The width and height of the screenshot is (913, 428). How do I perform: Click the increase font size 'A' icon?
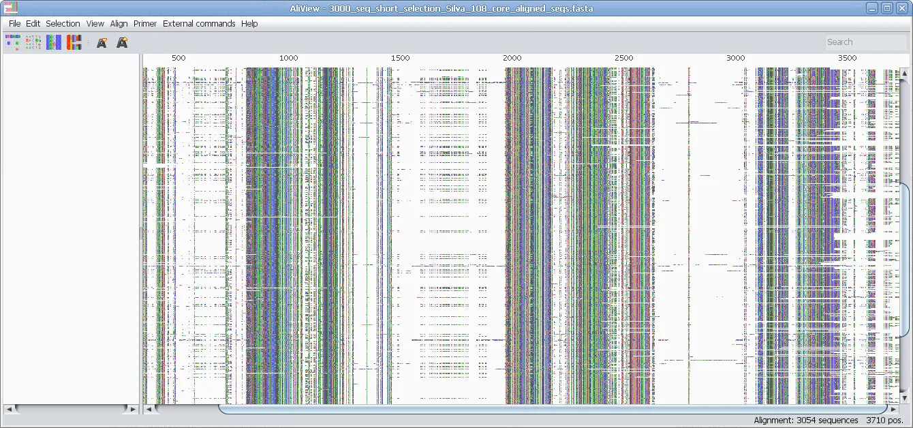122,43
